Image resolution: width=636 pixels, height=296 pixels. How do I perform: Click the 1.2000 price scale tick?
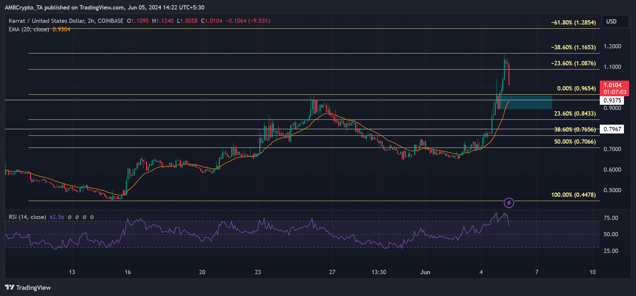point(613,46)
